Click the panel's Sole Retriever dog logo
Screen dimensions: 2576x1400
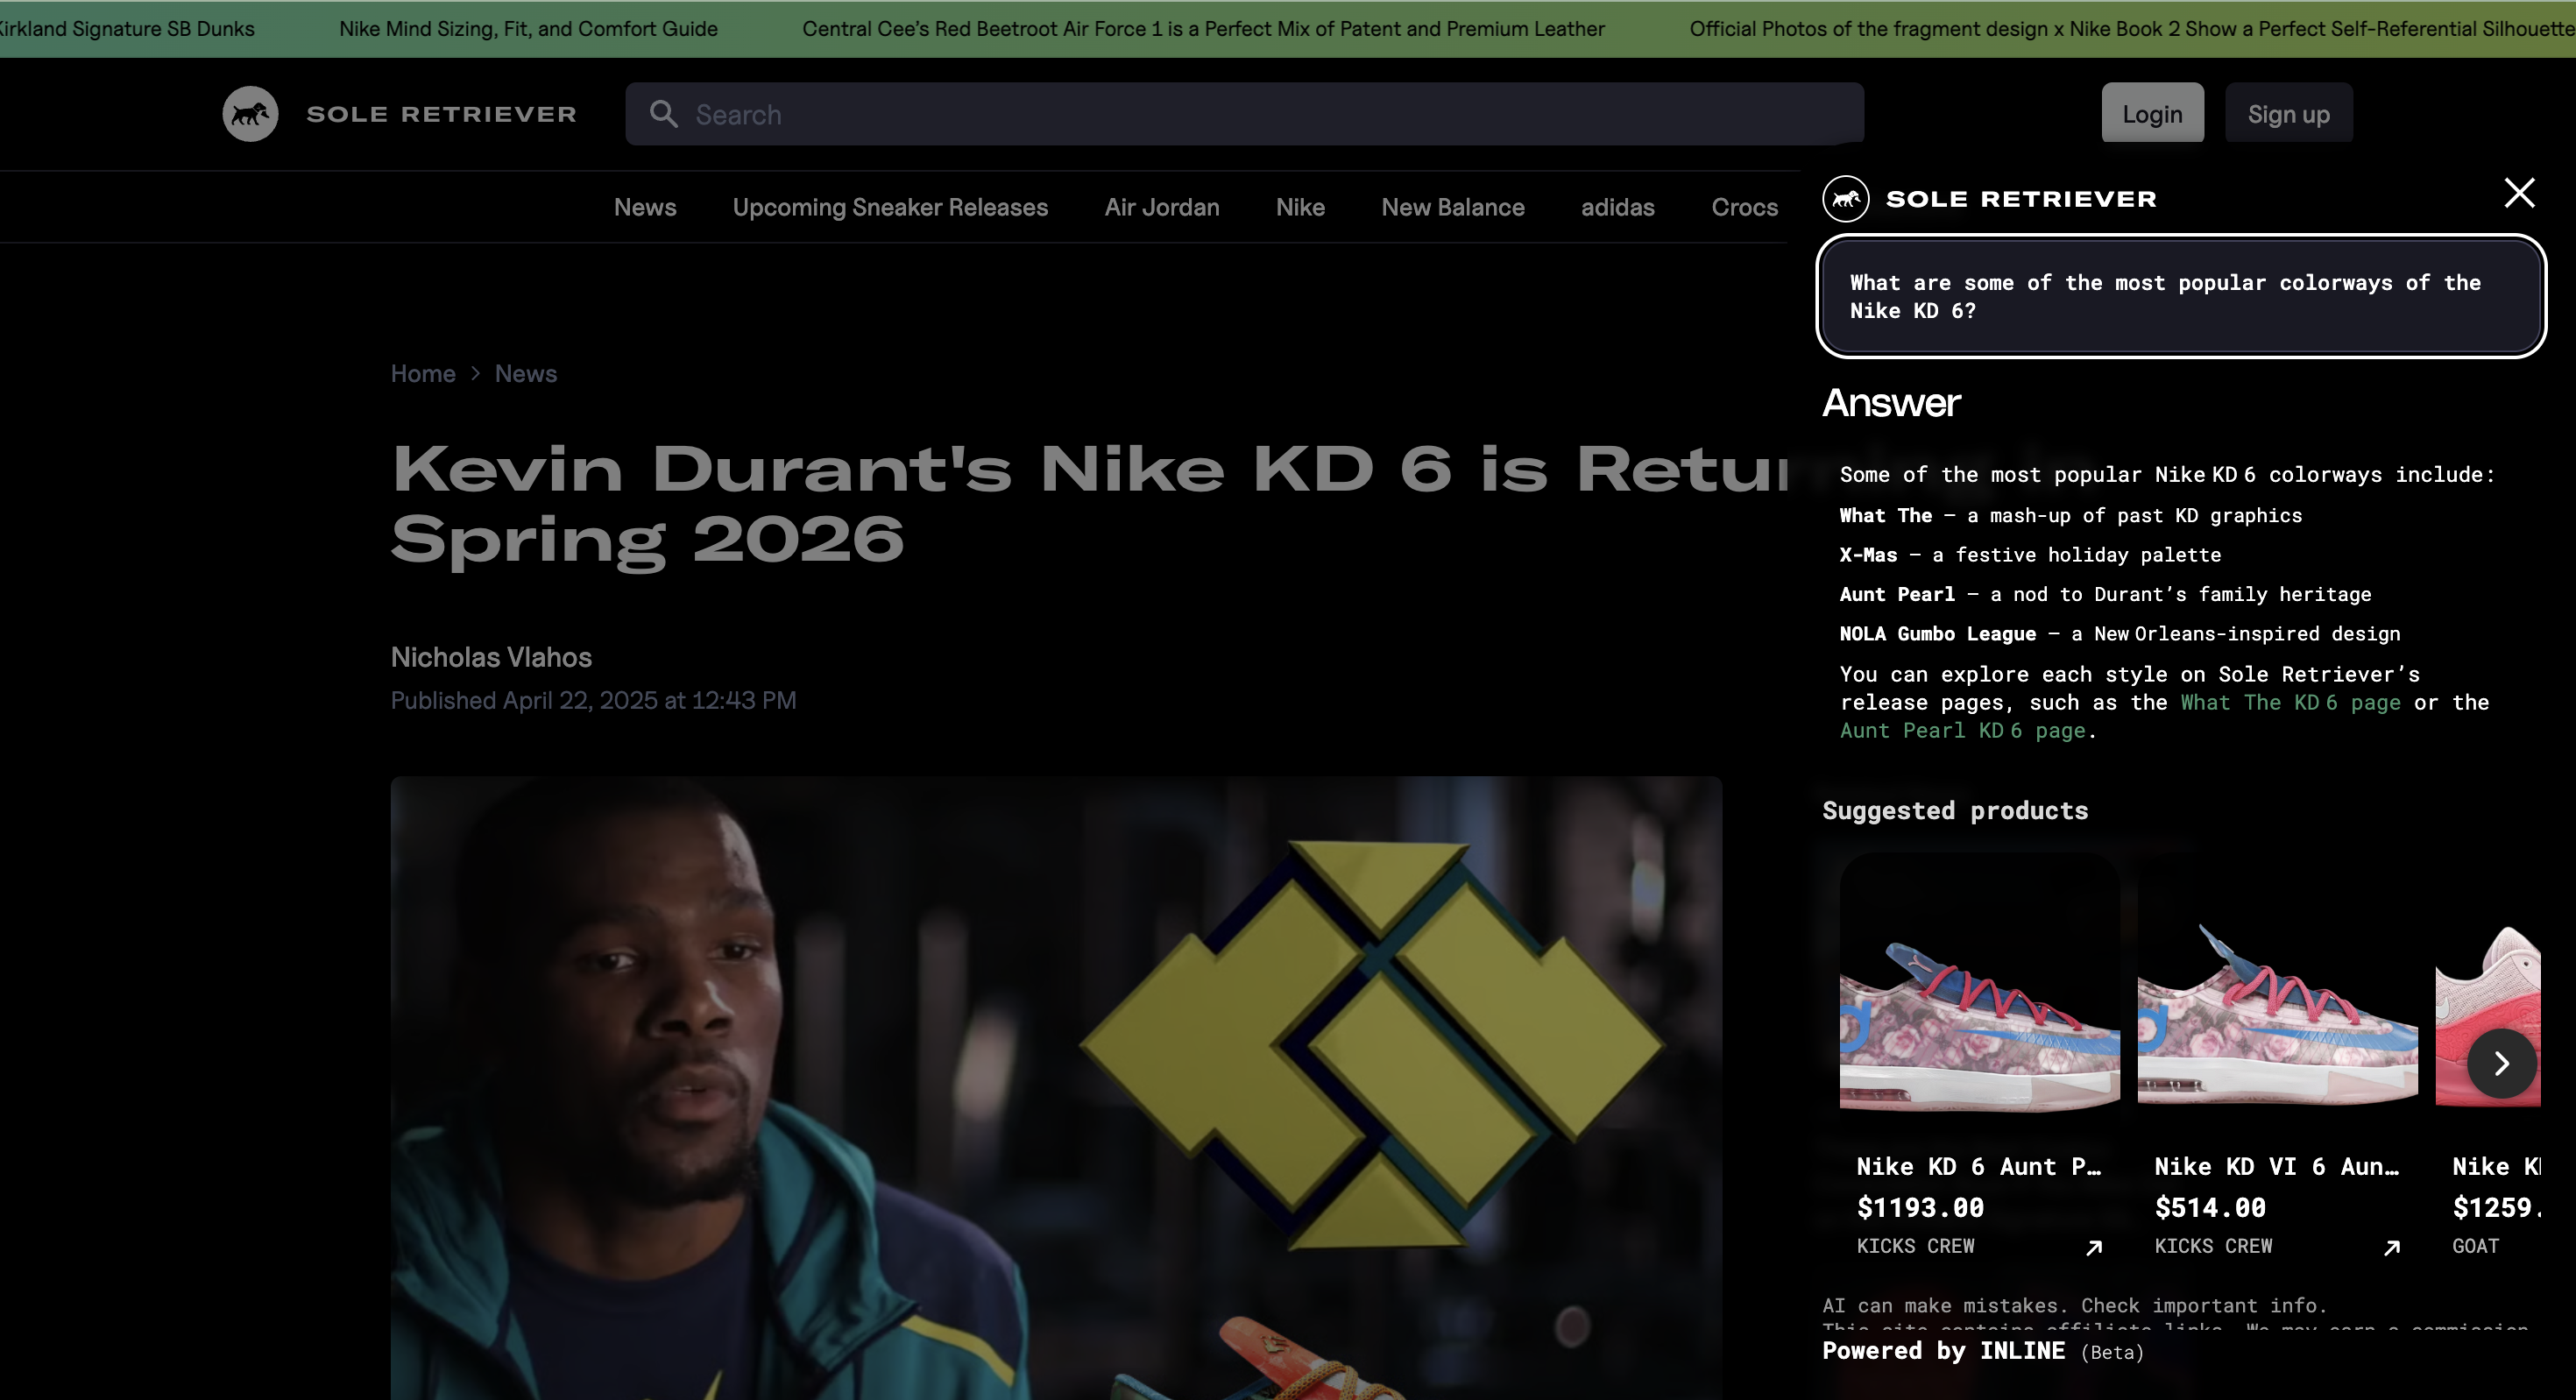1845,199
